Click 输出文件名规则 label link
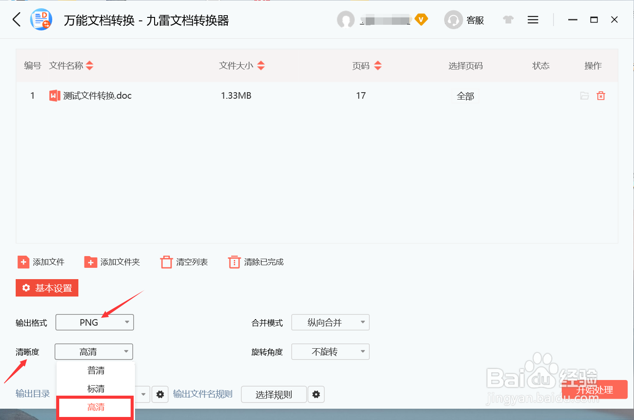 203,394
